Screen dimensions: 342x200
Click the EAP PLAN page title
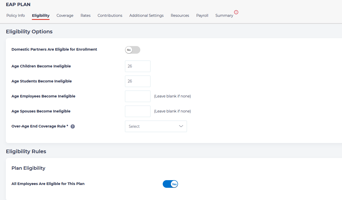click(x=18, y=5)
